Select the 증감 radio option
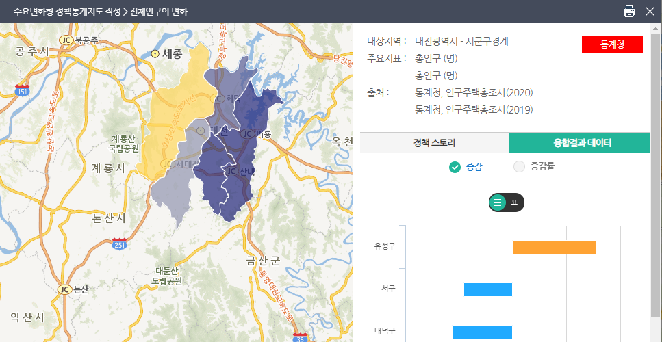 [466, 167]
